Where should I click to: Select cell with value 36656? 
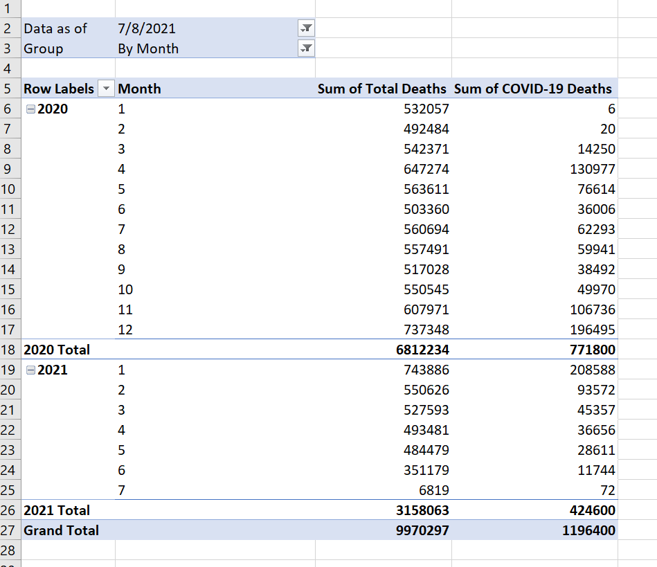pyautogui.click(x=534, y=431)
